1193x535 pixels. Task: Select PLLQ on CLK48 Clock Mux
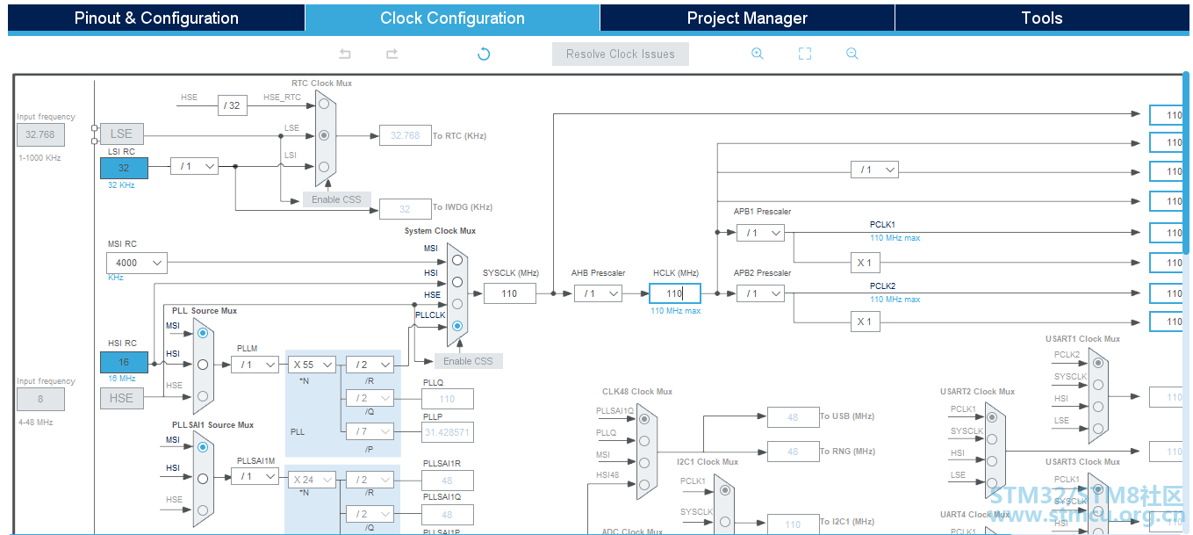pyautogui.click(x=643, y=441)
